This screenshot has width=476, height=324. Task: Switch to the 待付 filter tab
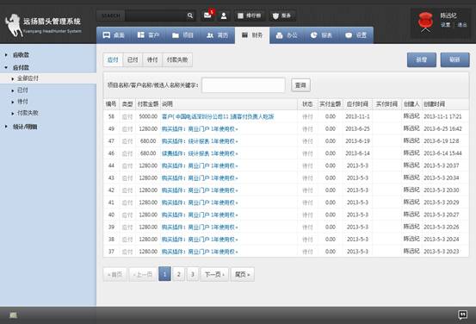pos(152,59)
